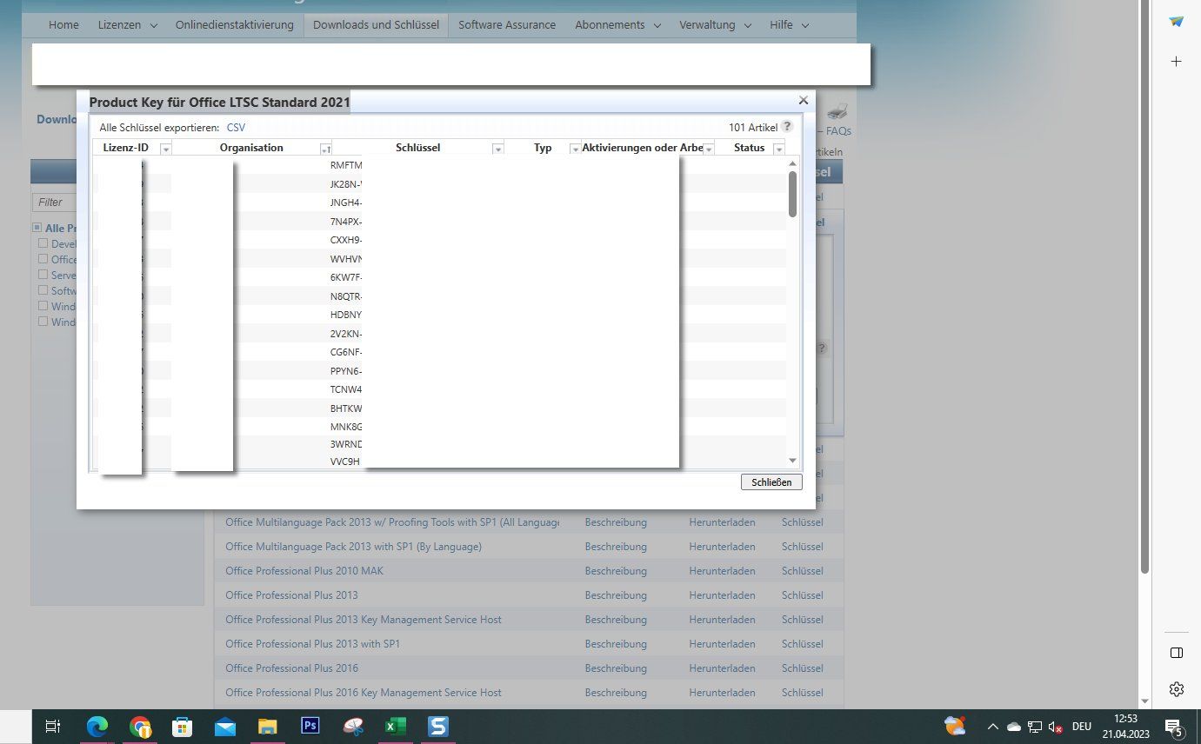
Task: Launch Google Chrome from taskbar
Action: tap(140, 727)
